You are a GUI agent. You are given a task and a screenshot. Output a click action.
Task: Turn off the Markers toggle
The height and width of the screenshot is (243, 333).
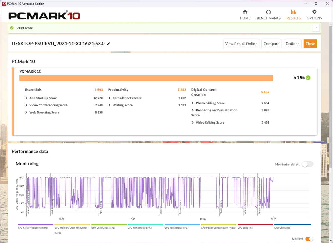tap(309, 239)
